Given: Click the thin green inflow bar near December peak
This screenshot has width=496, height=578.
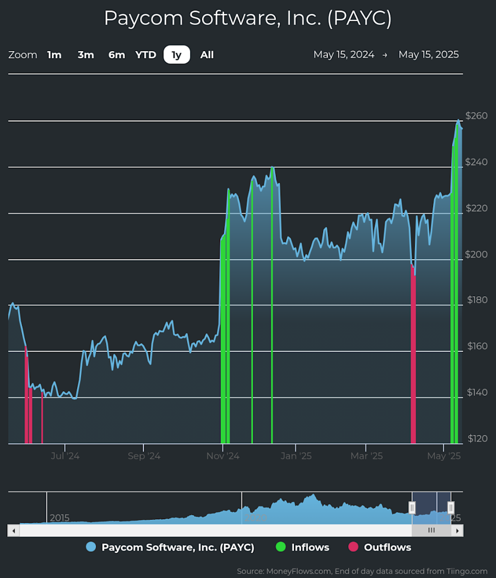Looking at the screenshot, I should click(272, 305).
